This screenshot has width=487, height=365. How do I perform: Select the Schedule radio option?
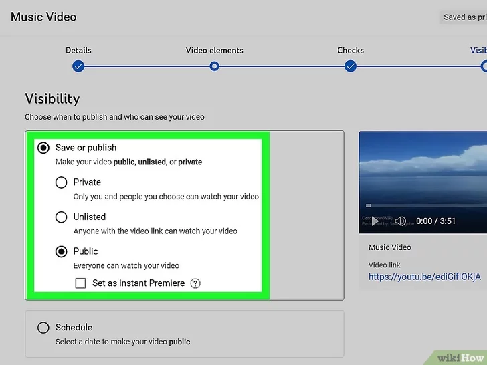click(x=43, y=328)
